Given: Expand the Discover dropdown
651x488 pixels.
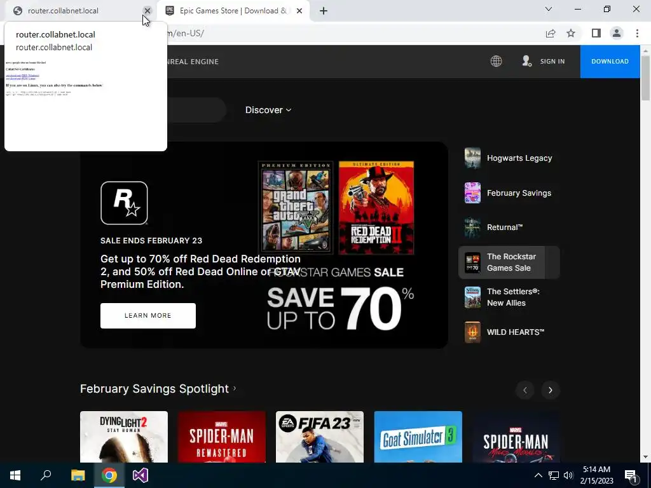Looking at the screenshot, I should click(x=268, y=110).
